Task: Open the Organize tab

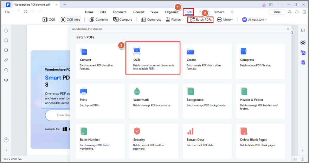Action: click(172, 12)
